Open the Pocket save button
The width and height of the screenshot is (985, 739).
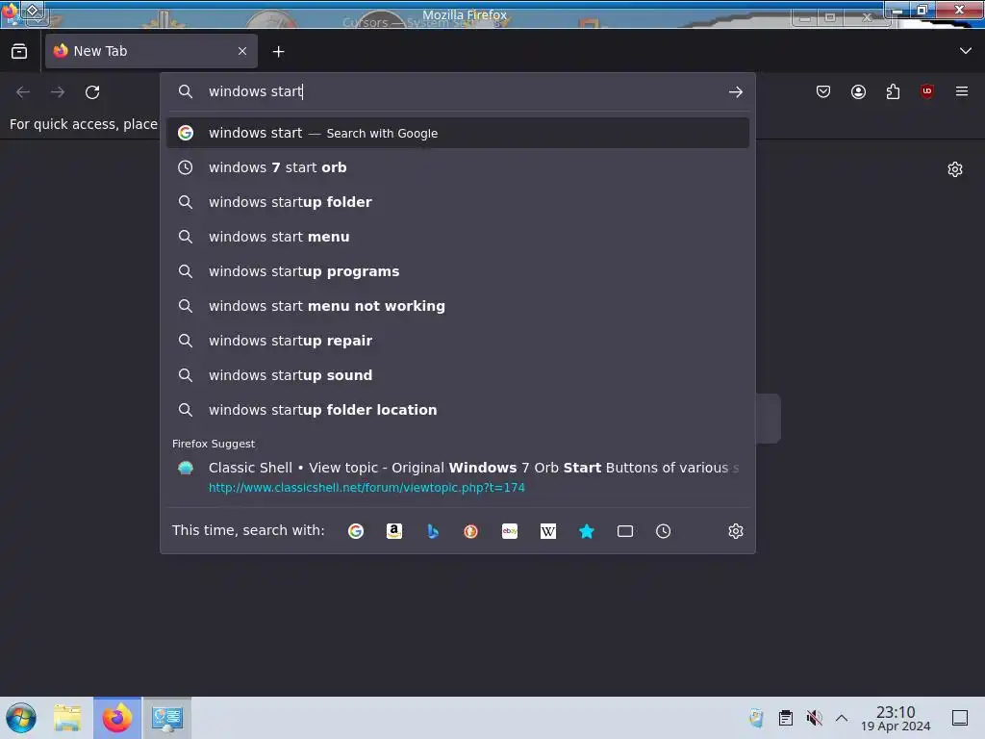(823, 91)
